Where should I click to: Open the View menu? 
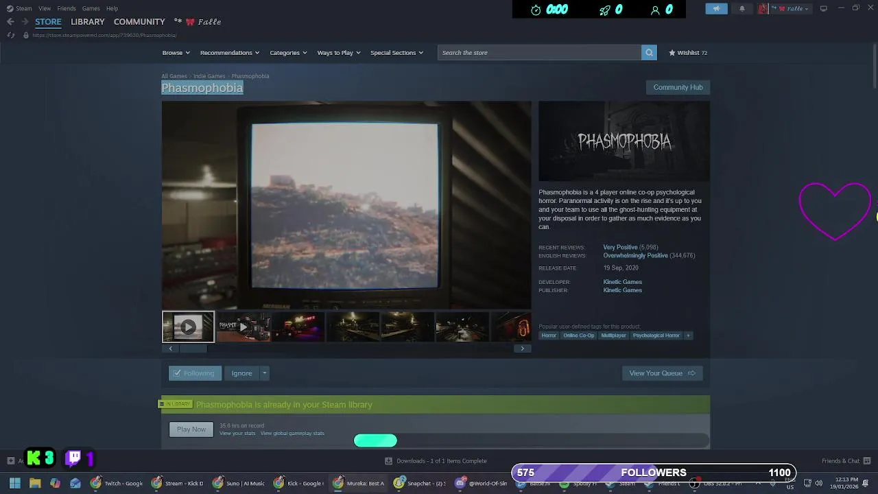coord(45,8)
